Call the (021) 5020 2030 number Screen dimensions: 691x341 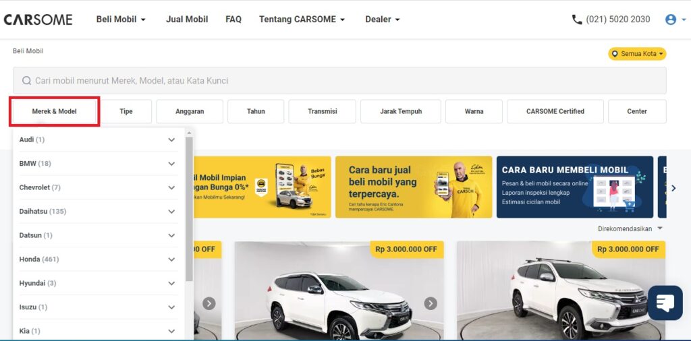coord(618,20)
